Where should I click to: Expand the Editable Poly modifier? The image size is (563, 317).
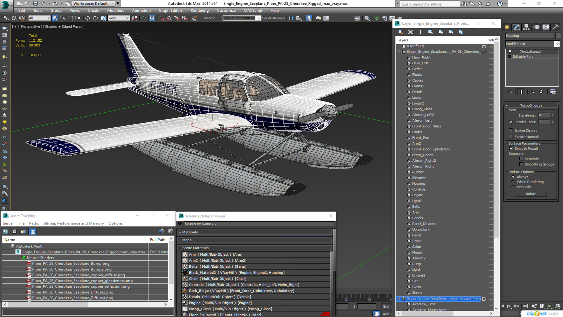(x=509, y=57)
